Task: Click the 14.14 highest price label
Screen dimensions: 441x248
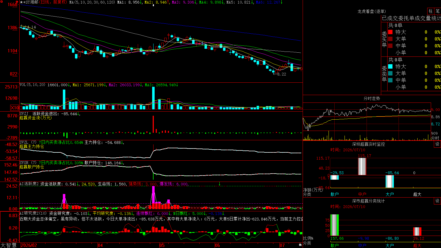Action: click(29, 27)
